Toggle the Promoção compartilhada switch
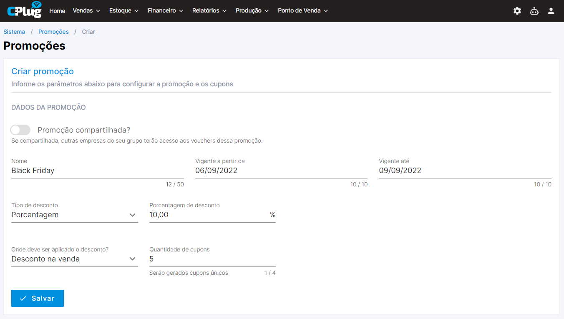564x319 pixels. click(x=20, y=130)
